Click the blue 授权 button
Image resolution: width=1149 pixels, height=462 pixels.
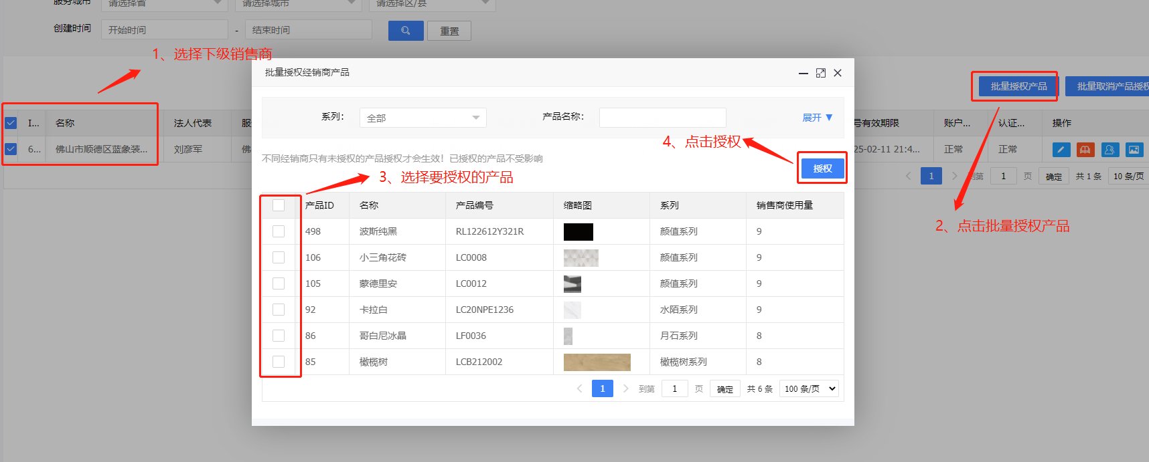(822, 168)
